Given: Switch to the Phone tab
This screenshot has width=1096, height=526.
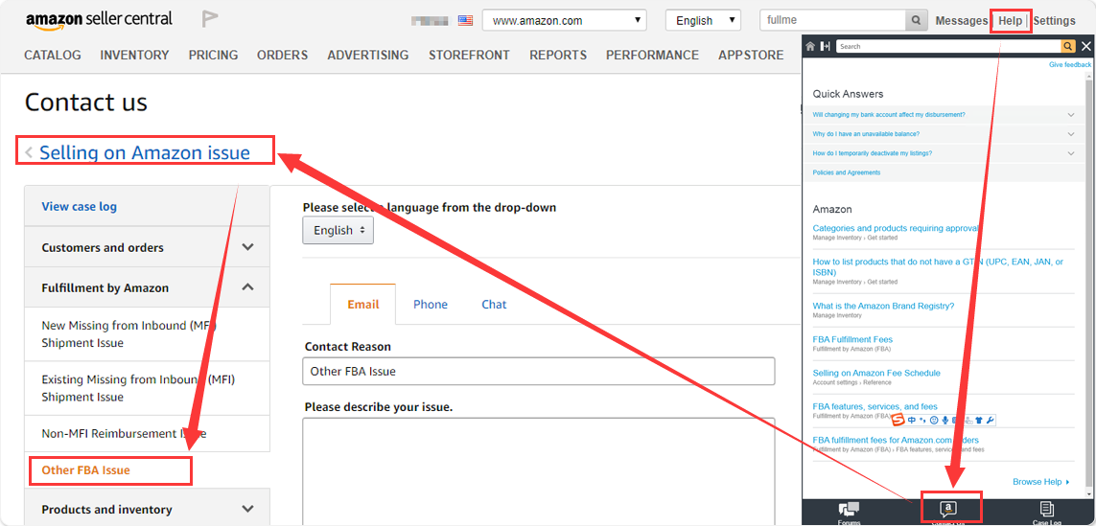Looking at the screenshot, I should click(x=431, y=304).
